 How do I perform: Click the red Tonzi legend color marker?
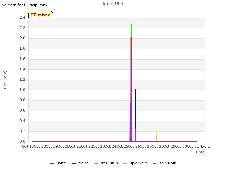click(52, 164)
